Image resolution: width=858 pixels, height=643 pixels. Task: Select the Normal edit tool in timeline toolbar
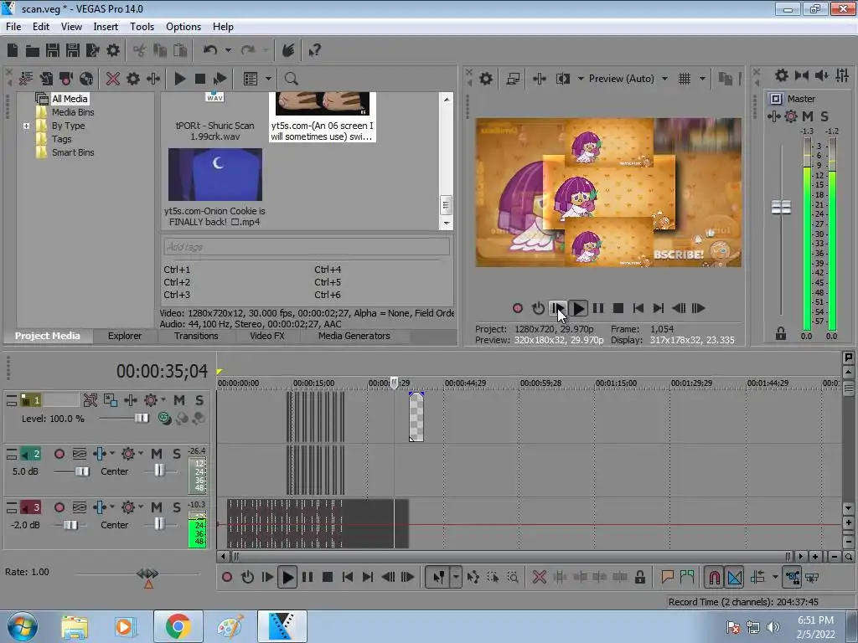click(x=438, y=577)
